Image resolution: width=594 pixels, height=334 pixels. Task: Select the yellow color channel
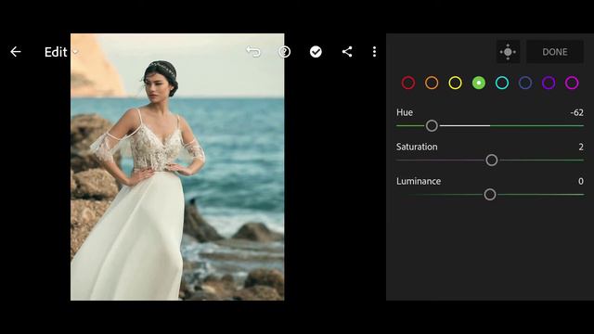pyautogui.click(x=455, y=83)
